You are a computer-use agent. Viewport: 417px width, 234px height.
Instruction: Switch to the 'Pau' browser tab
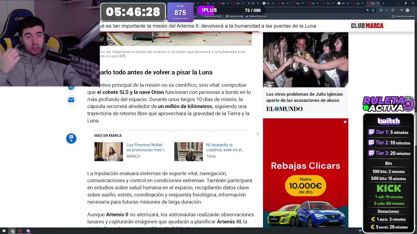pos(297,3)
